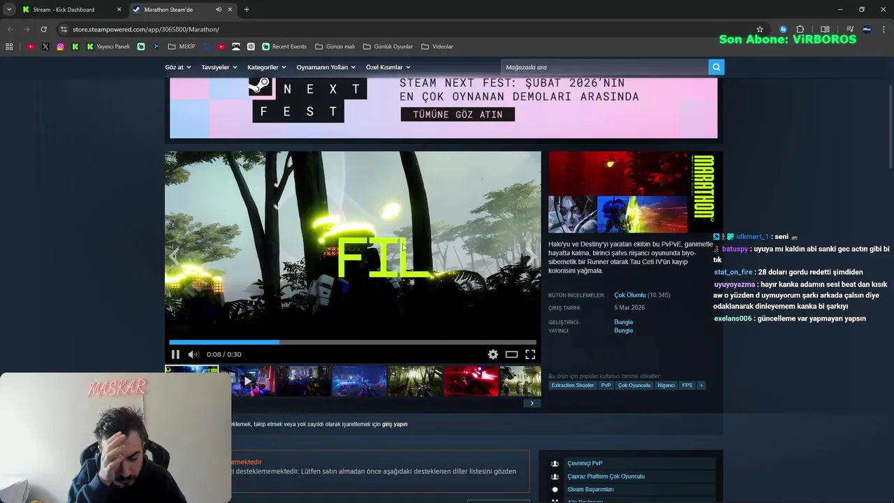Screen dimensions: 894x503
Task: Open Oynamanın Yolları dropdown
Action: [x=325, y=67]
